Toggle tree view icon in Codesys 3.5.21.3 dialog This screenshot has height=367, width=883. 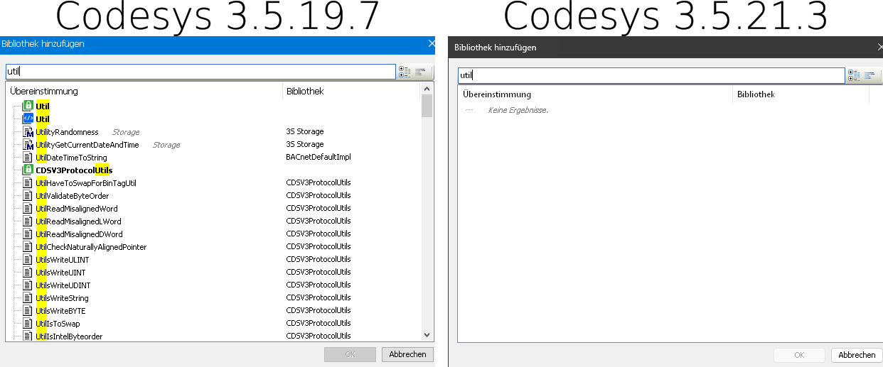[853, 75]
